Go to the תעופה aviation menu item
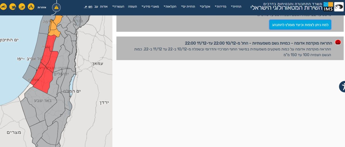Screen dimensions: 345x147 pos(132,6)
